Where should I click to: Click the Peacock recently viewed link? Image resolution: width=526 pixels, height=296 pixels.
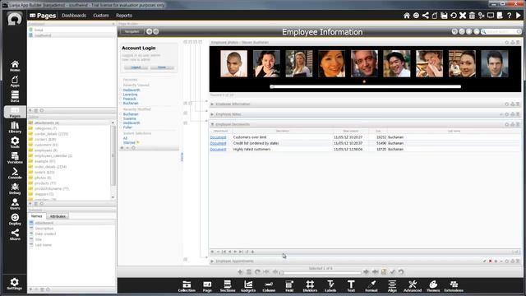click(130, 99)
